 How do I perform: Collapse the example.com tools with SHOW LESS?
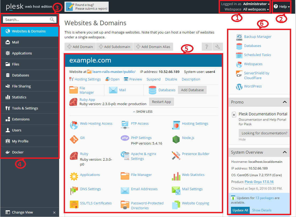143,111
